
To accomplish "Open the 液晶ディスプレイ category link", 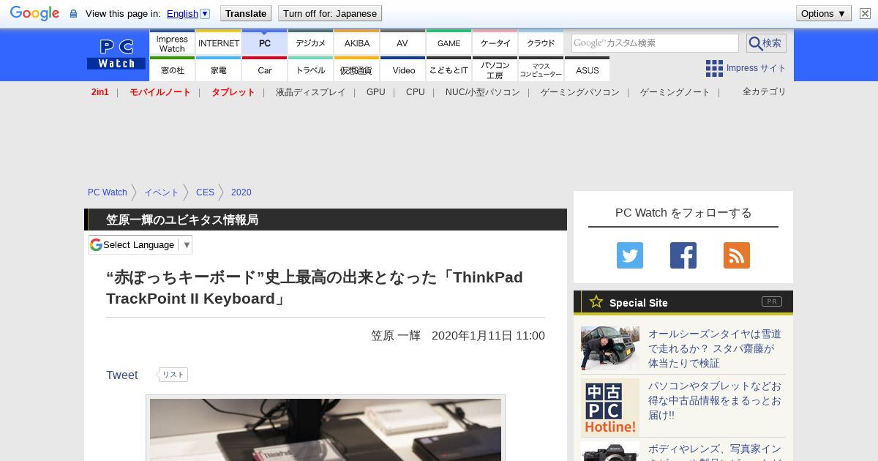I will pyautogui.click(x=310, y=92).
